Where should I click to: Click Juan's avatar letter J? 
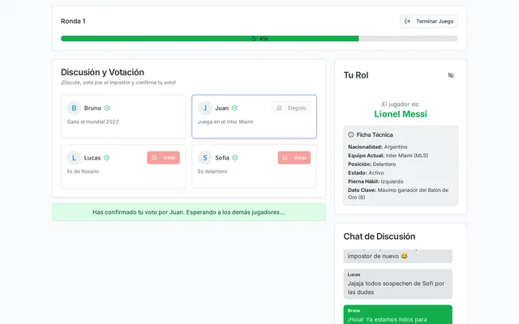tap(205, 108)
